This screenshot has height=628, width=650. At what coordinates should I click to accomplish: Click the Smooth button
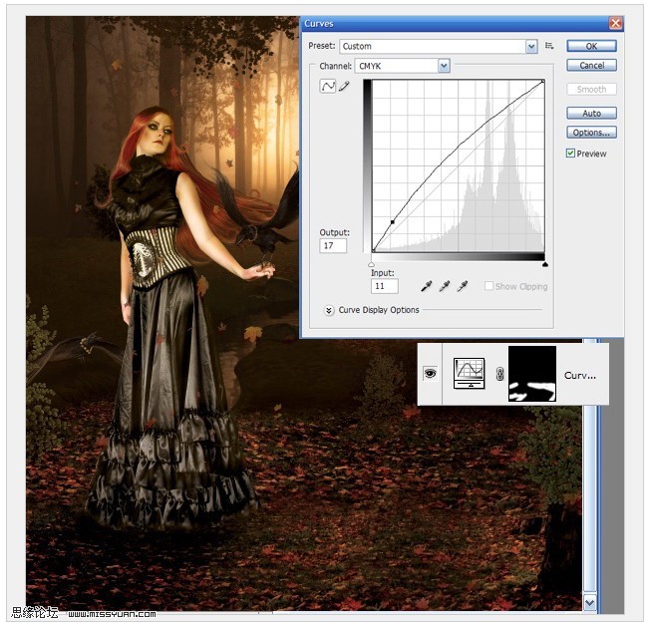pyautogui.click(x=591, y=89)
